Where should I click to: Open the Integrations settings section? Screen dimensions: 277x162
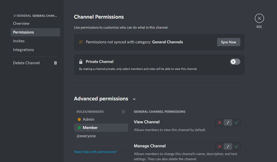click(x=23, y=50)
